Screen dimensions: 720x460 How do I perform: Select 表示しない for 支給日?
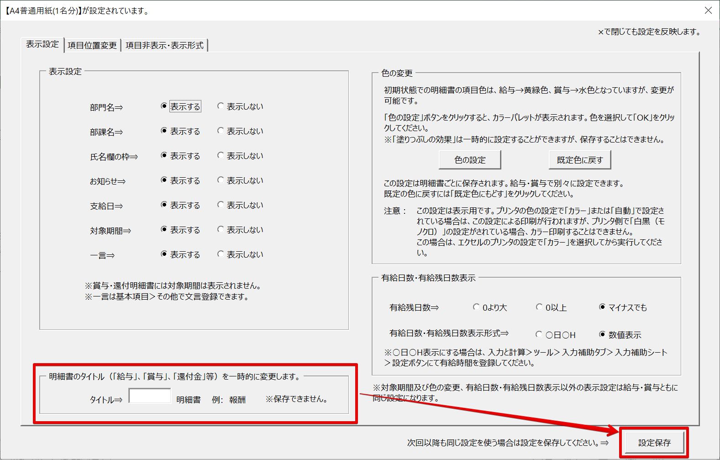click(x=221, y=205)
